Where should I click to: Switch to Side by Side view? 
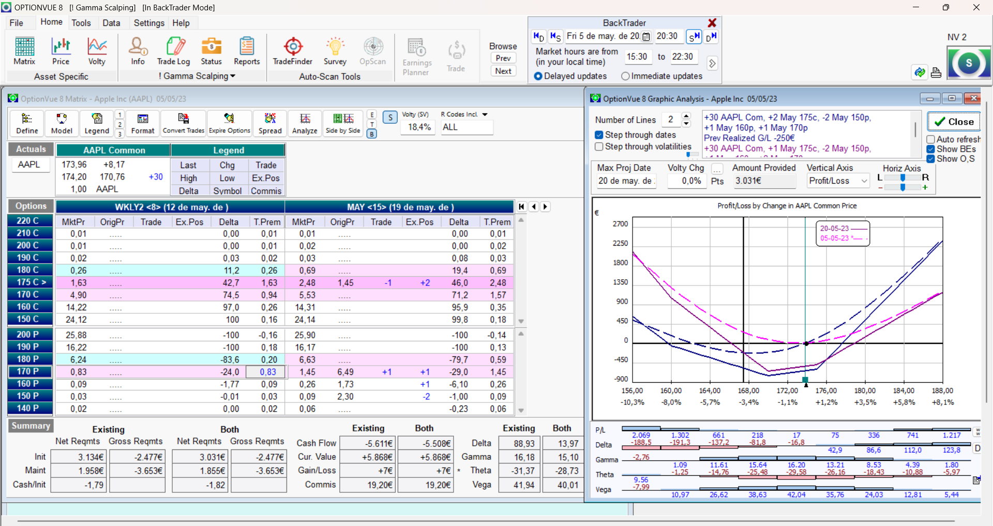[343, 124]
